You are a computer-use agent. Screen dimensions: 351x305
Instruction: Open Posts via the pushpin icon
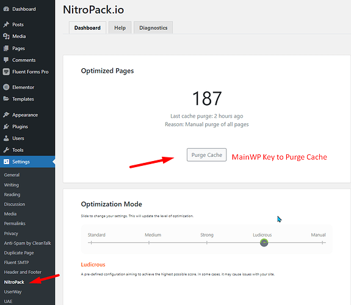click(6, 24)
